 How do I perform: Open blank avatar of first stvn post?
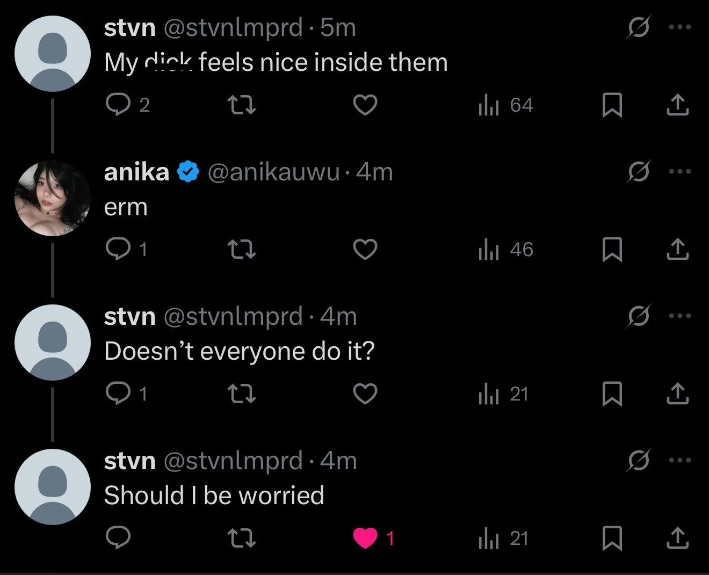52,54
